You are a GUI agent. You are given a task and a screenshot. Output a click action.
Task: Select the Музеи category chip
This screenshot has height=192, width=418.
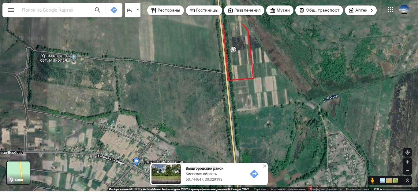280,10
